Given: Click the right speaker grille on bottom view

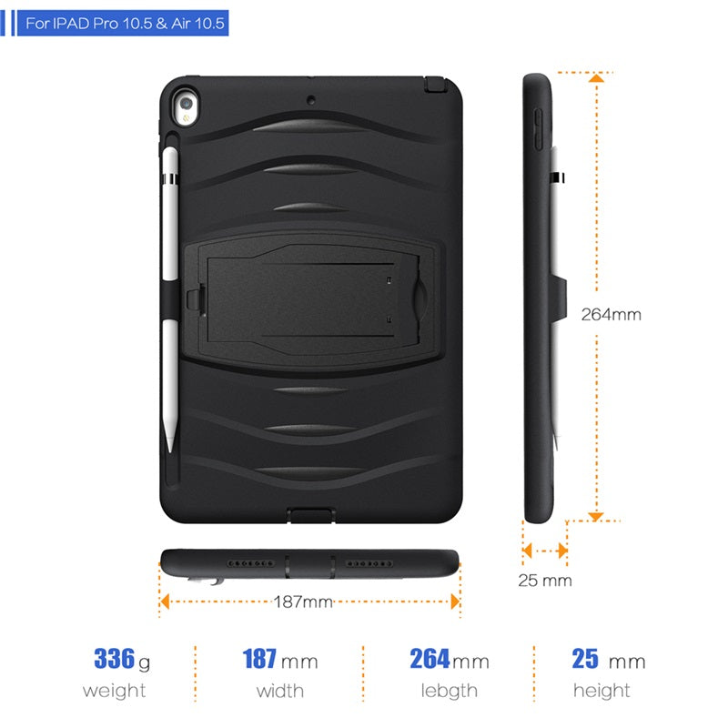Looking at the screenshot, I should click(369, 563).
